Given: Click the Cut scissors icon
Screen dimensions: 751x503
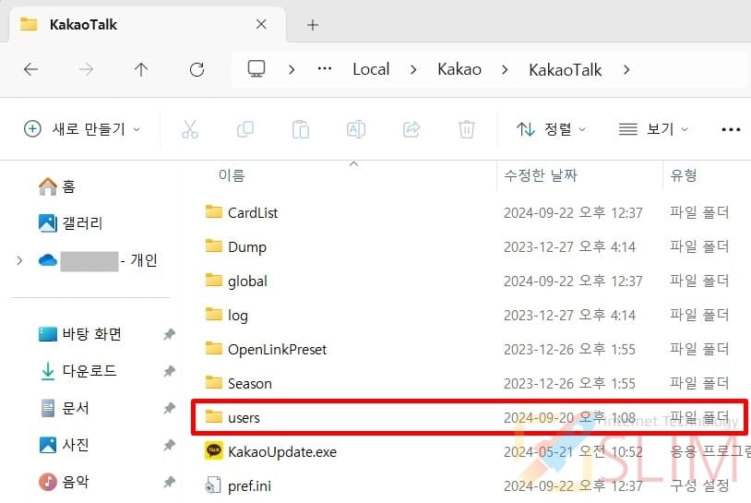Looking at the screenshot, I should [190, 129].
